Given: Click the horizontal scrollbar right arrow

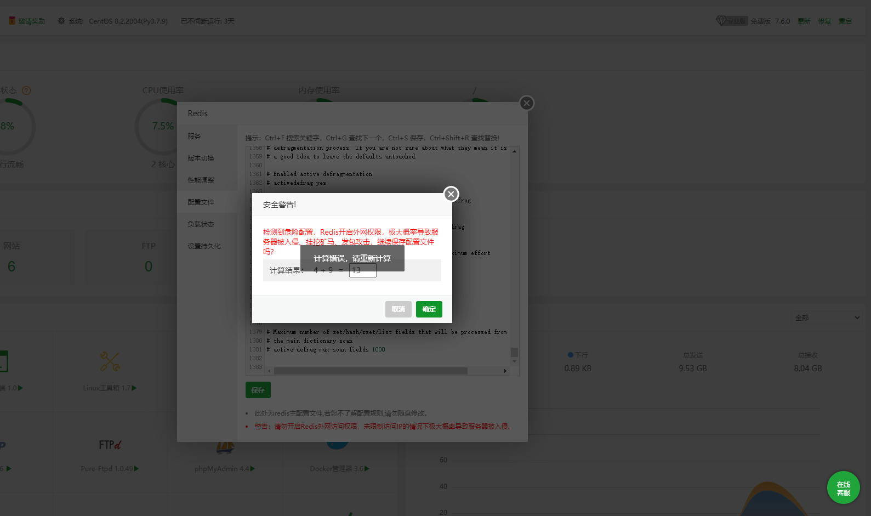Looking at the screenshot, I should pyautogui.click(x=505, y=371).
